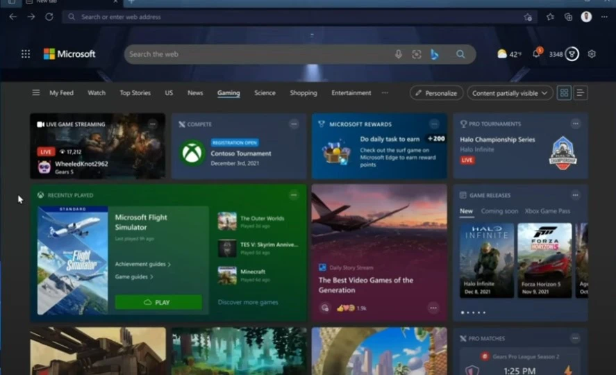Image resolution: width=616 pixels, height=375 pixels.
Task: Open the weather widget showing 42°
Action: [509, 54]
